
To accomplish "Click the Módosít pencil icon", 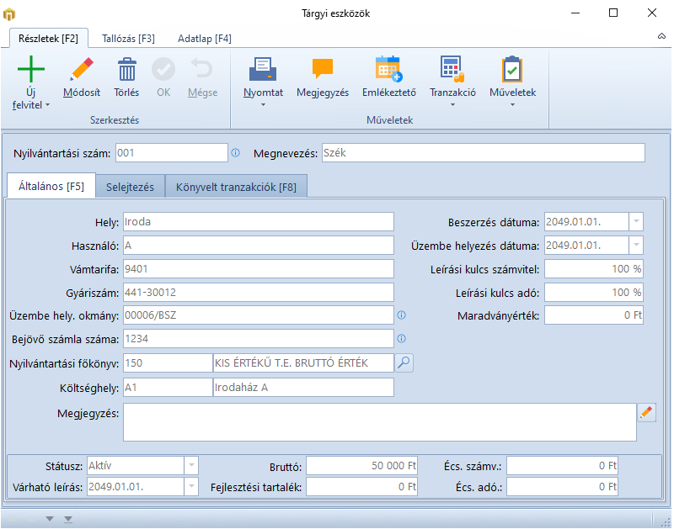I will (82, 69).
